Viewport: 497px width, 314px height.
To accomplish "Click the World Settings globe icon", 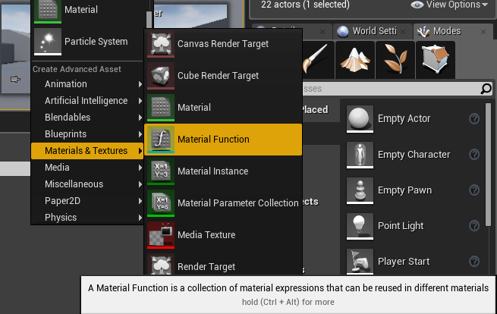I will [x=343, y=31].
